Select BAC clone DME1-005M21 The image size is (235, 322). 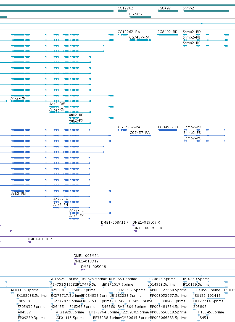point(86,256)
